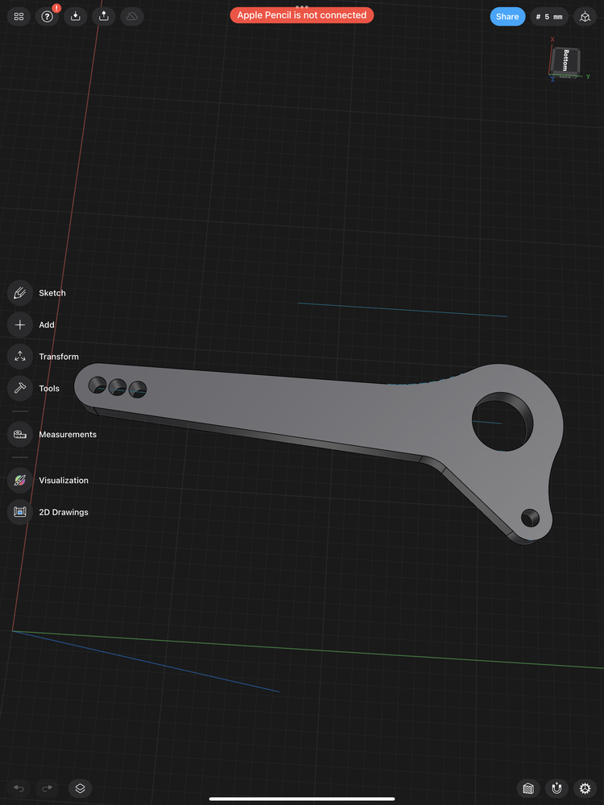Toggle the magnet snapping button
This screenshot has height=805, width=604.
[556, 788]
